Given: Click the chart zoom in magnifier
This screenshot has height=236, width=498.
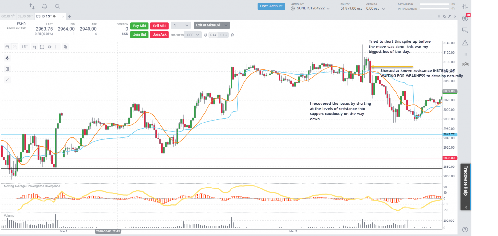Looking at the screenshot, I should coord(7,47).
